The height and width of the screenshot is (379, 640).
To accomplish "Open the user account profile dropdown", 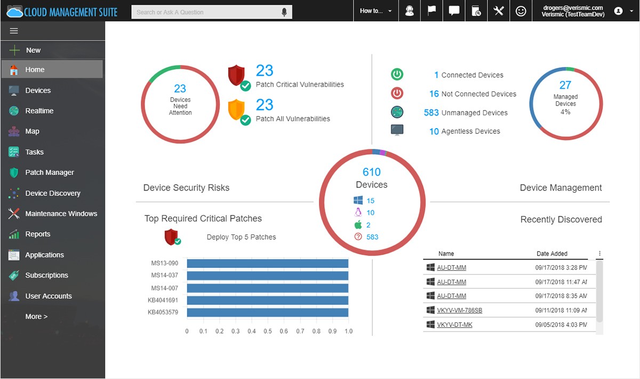I will pos(622,11).
